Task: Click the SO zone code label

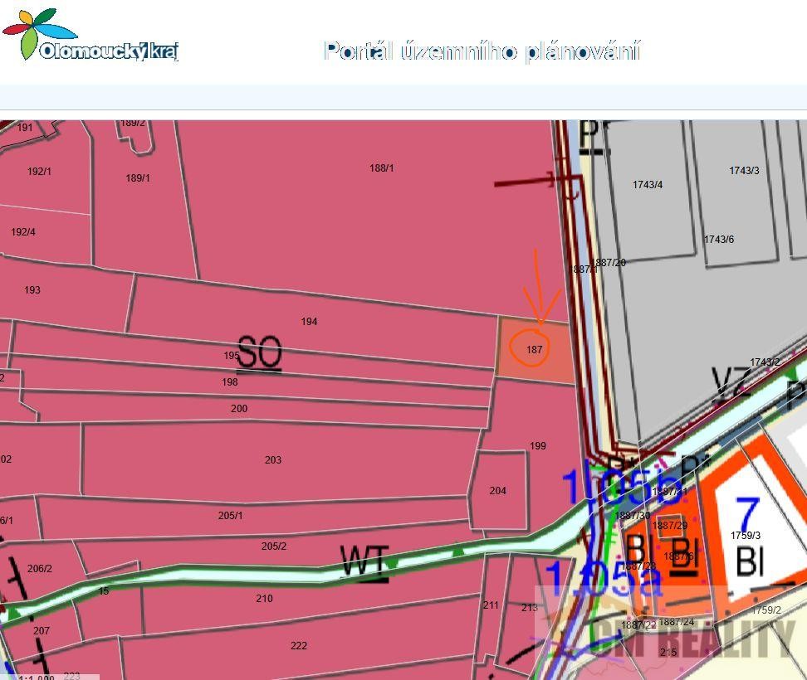Action: coord(259,352)
